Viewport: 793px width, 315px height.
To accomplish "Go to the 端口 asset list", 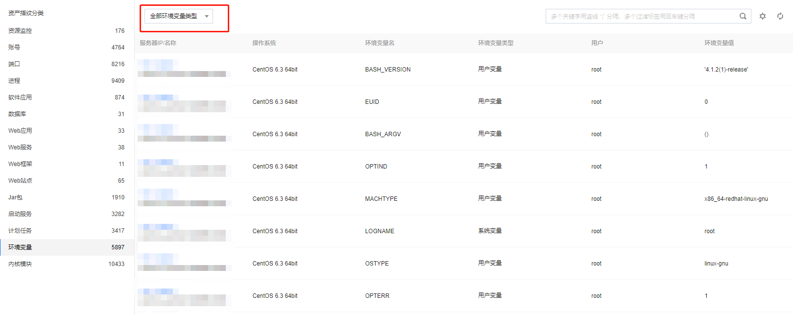I will click(x=14, y=64).
